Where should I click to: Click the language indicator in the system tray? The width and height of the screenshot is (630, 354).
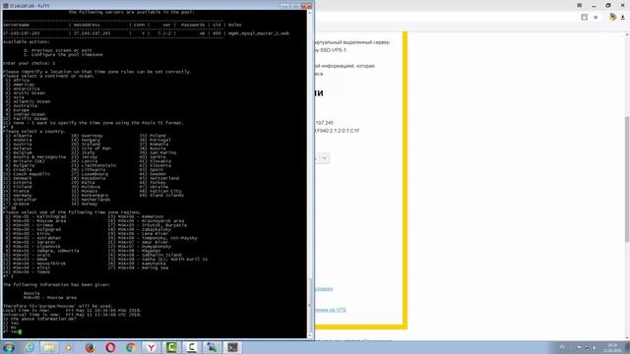562,347
